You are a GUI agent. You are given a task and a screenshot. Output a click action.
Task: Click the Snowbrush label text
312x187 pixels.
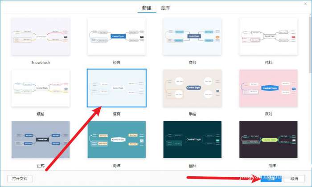click(x=41, y=63)
